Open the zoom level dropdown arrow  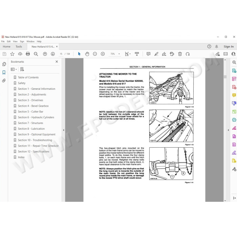[x=119, y=54]
